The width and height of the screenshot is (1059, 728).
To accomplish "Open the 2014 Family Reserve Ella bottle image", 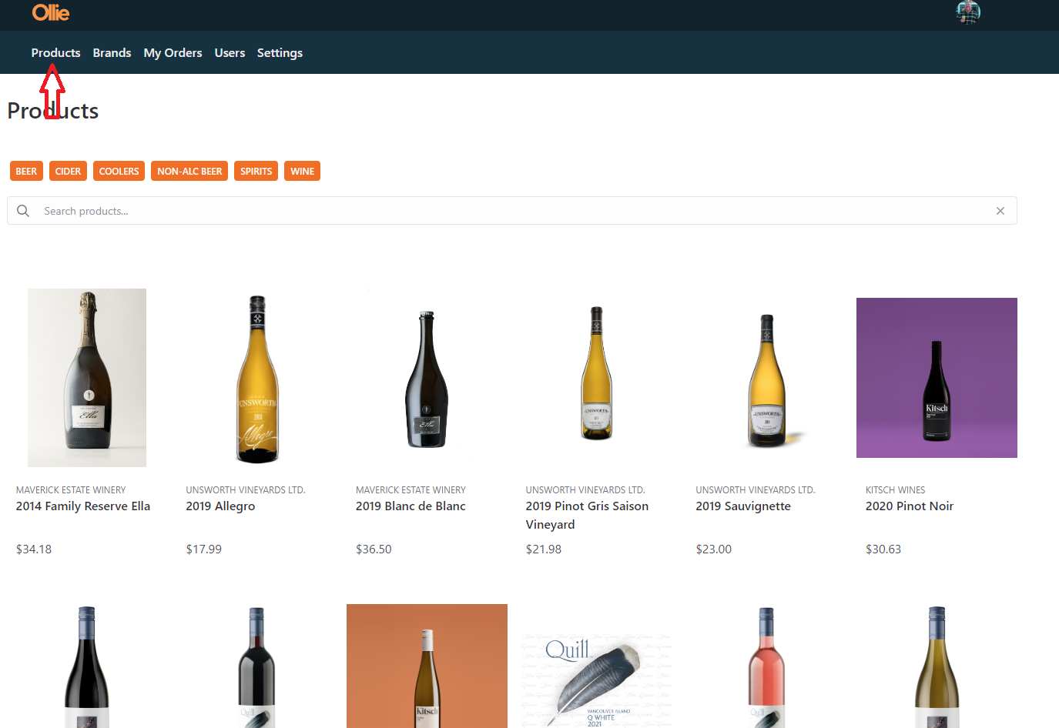I will click(x=87, y=378).
